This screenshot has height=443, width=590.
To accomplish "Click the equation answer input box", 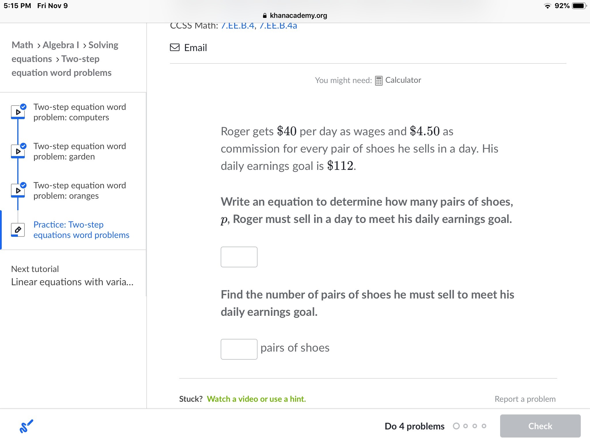I will click(239, 257).
